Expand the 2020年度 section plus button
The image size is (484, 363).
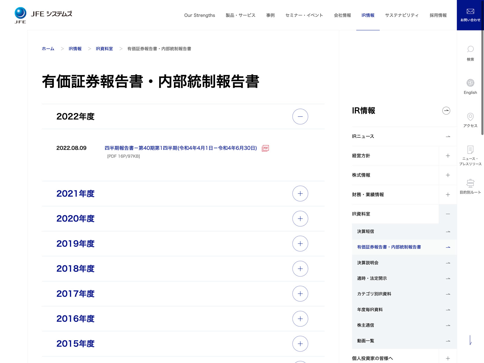click(x=300, y=219)
